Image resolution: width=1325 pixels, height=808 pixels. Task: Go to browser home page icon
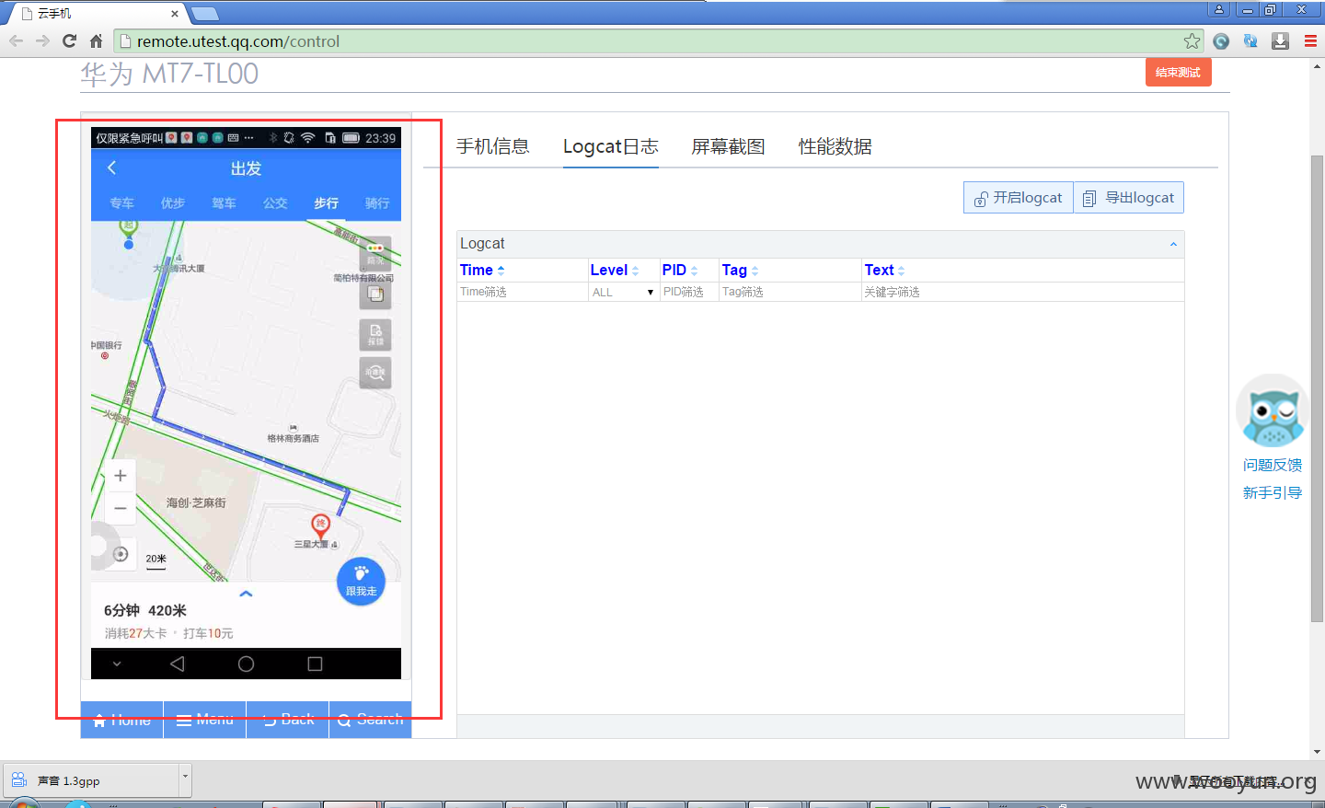[x=96, y=40]
